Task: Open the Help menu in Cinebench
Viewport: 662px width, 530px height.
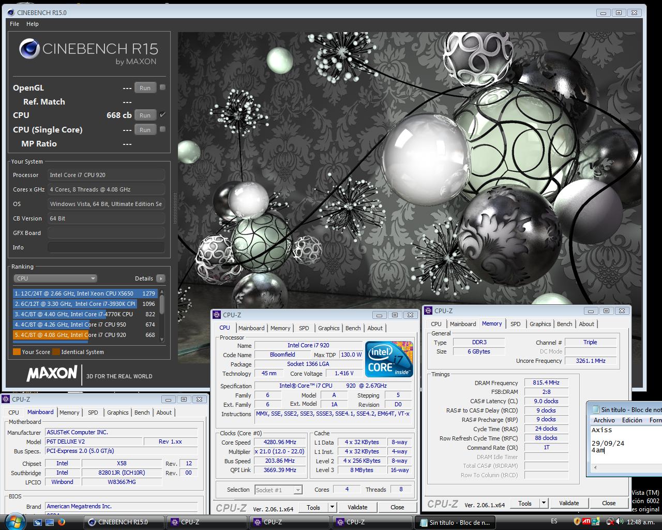Action: 33,24
